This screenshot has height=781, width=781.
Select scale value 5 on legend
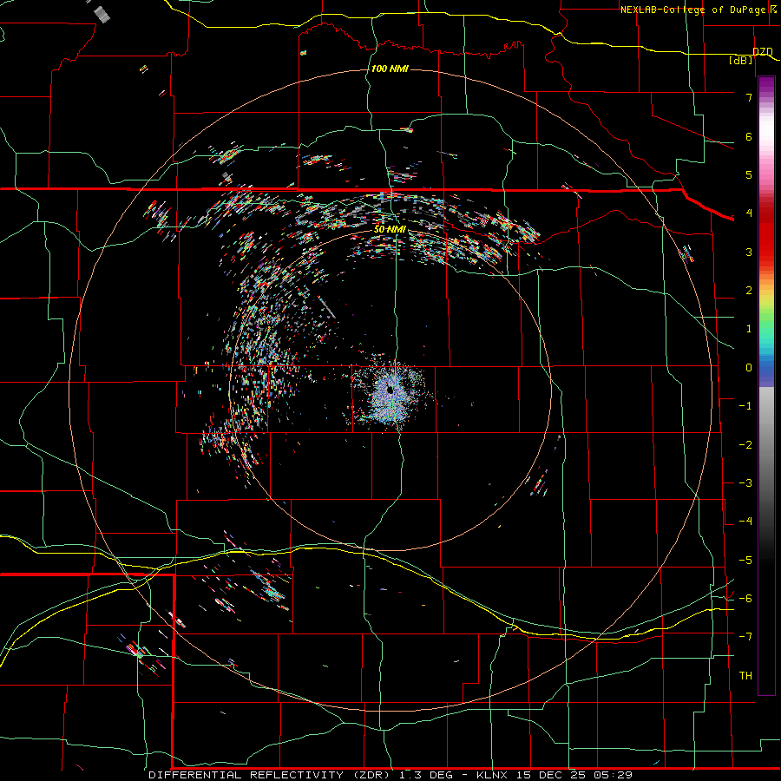coord(749,174)
